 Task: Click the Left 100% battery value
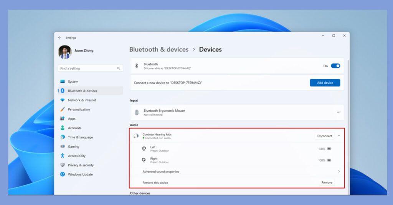click(x=322, y=149)
